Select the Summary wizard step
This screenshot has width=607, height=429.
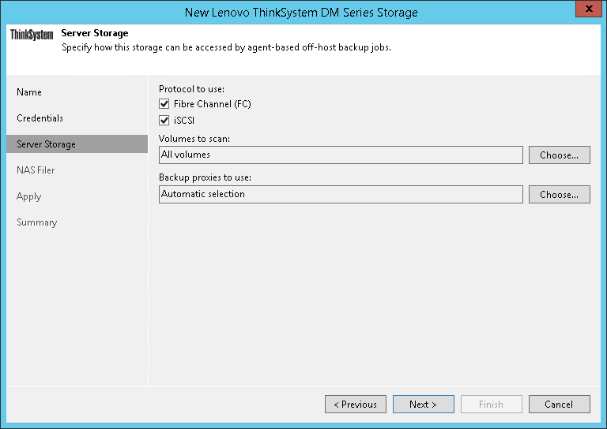pyautogui.click(x=37, y=222)
